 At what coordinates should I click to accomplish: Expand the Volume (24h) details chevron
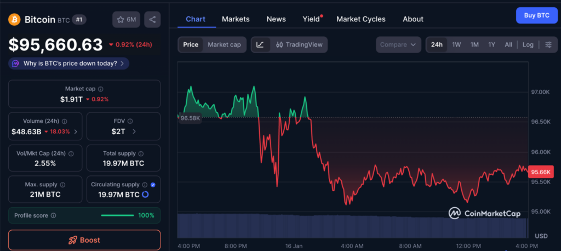pos(76,132)
